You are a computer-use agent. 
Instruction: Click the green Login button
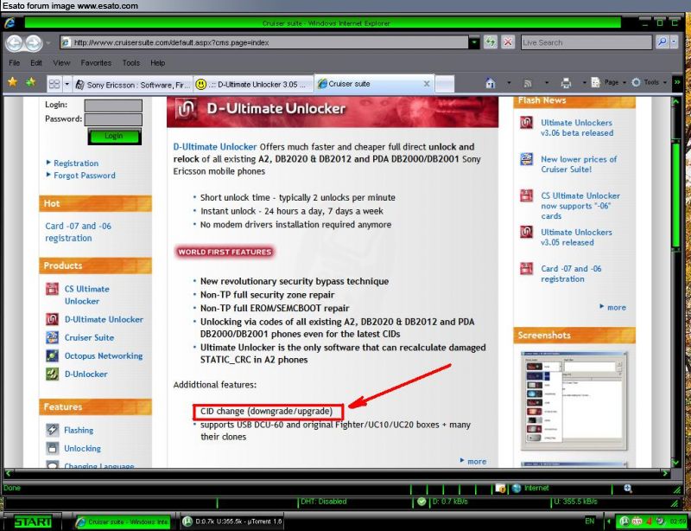(x=115, y=137)
